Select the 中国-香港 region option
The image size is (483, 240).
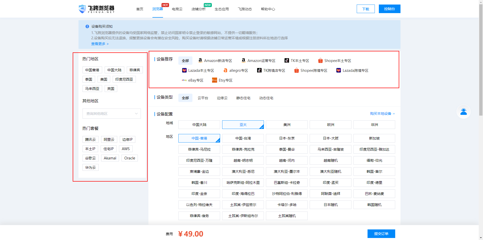pos(199,138)
